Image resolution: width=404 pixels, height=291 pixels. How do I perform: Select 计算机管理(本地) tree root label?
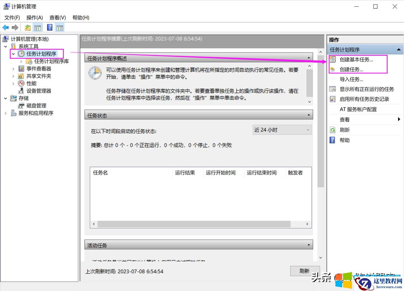tap(30, 39)
